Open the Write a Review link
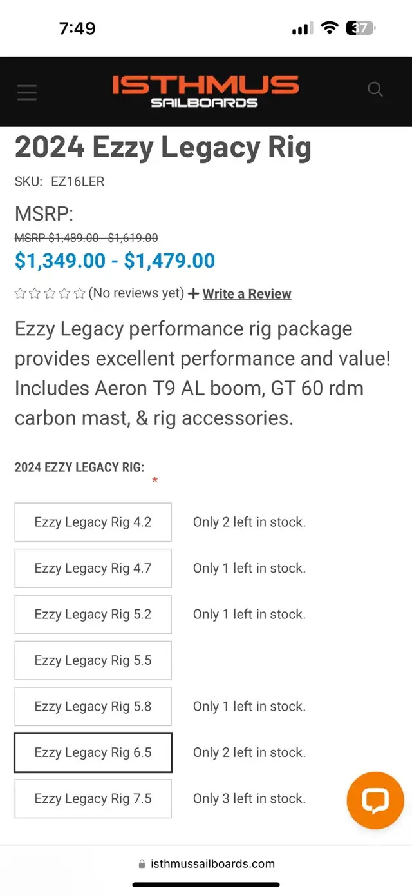 pyautogui.click(x=247, y=294)
